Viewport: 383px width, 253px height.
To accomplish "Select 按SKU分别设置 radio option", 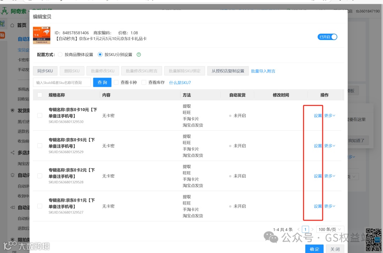I will (100, 54).
